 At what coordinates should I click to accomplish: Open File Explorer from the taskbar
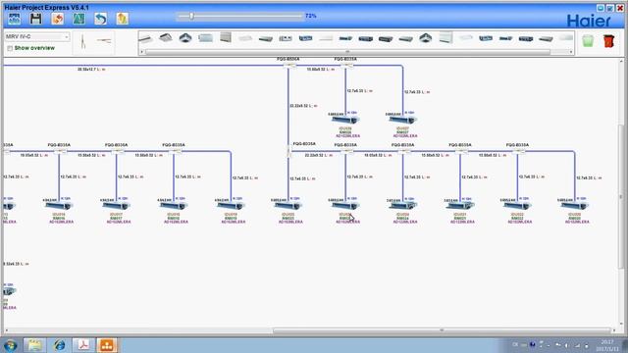pos(35,345)
